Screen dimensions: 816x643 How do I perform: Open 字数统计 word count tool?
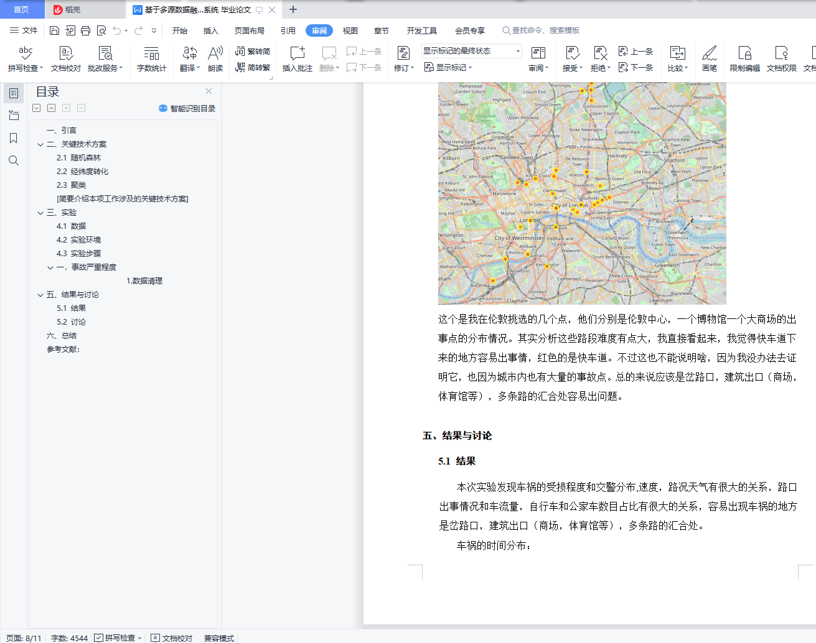(151, 53)
